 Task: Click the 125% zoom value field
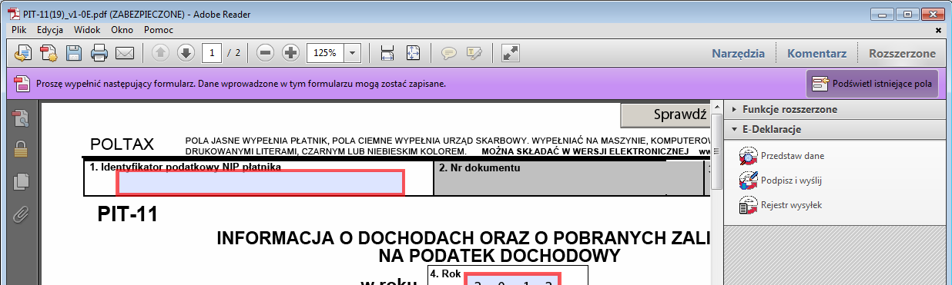pos(325,53)
